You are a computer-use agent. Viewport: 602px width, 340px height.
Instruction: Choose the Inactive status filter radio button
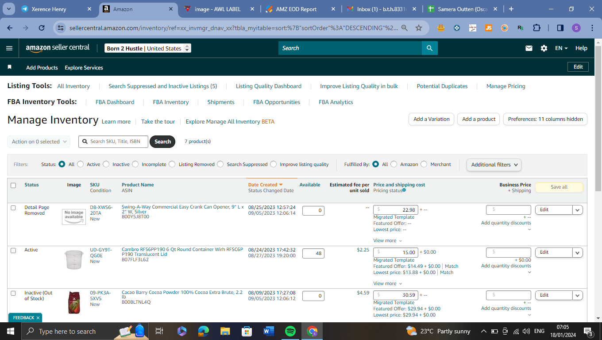click(106, 164)
